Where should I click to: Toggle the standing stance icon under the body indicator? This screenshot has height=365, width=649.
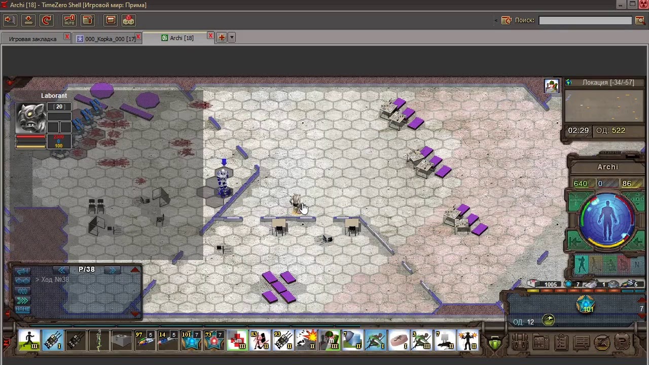(581, 264)
